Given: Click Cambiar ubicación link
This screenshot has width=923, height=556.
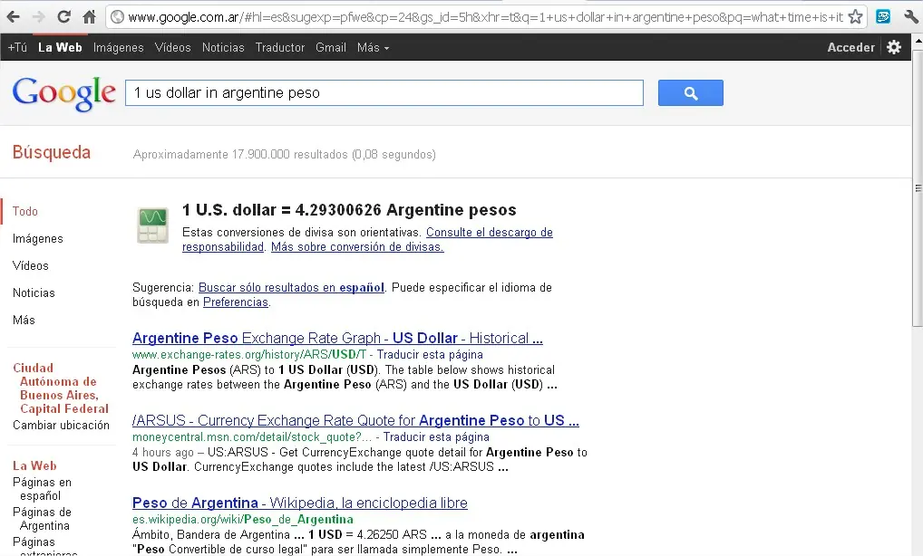Looking at the screenshot, I should tap(62, 425).
